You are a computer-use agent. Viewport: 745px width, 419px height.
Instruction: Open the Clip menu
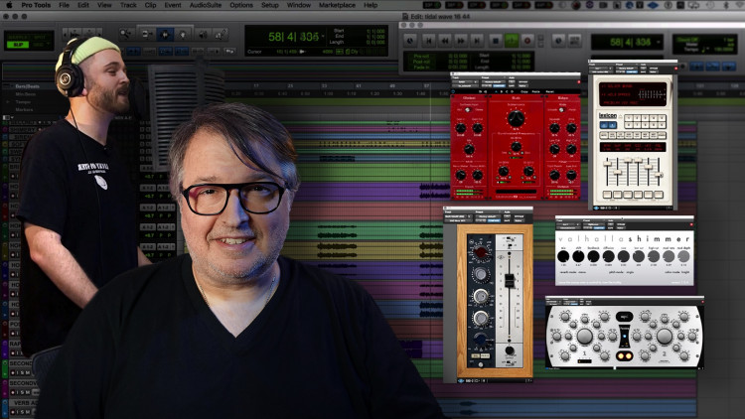[150, 5]
